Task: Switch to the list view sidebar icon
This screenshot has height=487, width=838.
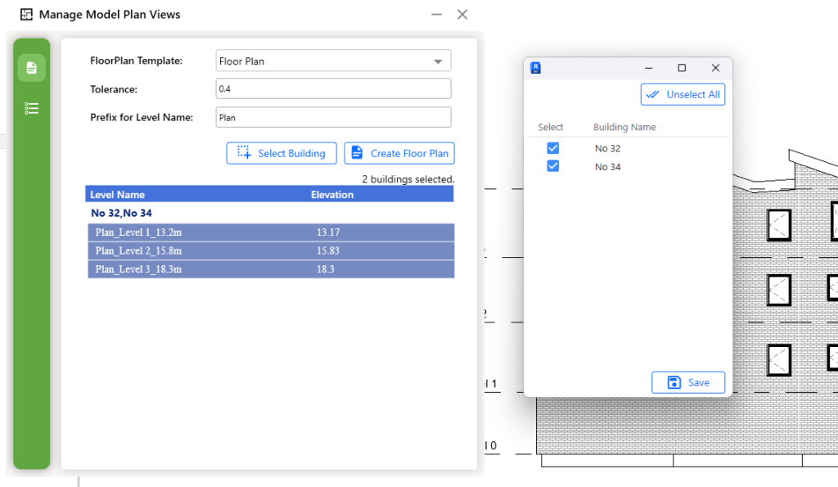Action: (32, 108)
